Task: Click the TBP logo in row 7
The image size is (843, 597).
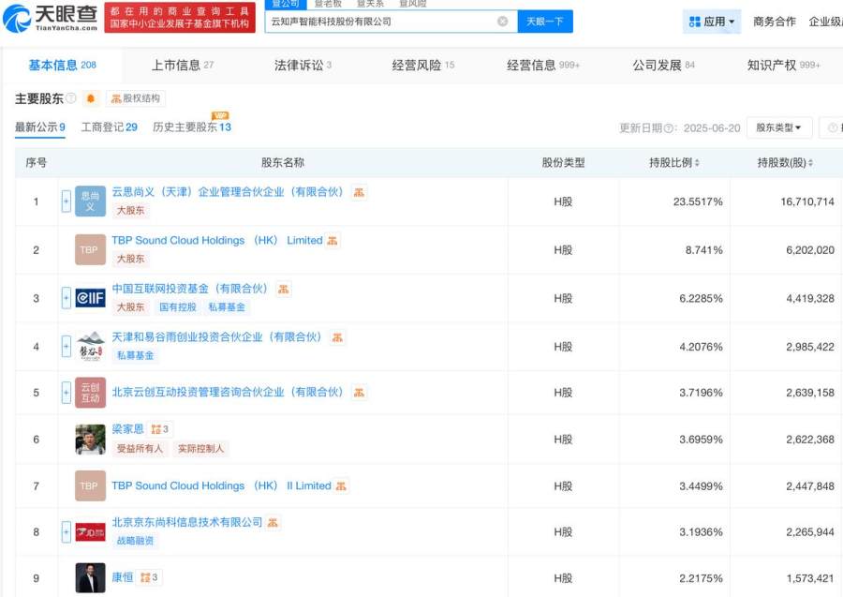Action: 90,485
